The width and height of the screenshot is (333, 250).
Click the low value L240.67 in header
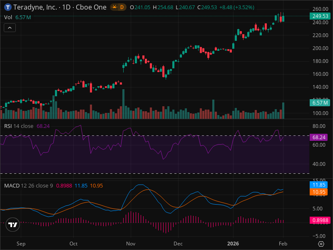click(185, 7)
